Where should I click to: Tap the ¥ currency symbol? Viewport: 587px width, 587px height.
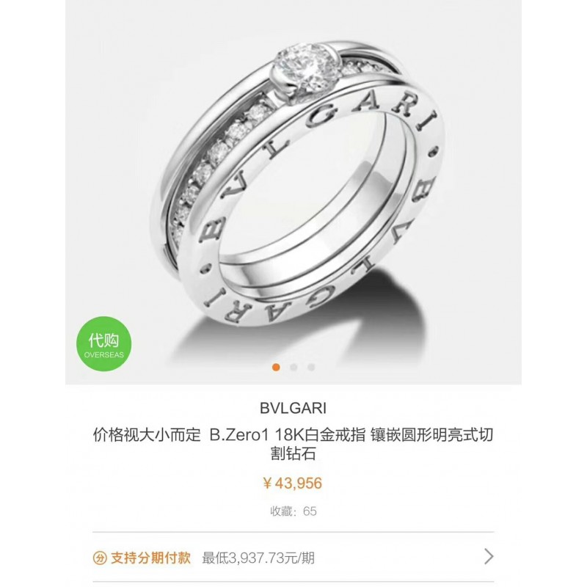[267, 484]
